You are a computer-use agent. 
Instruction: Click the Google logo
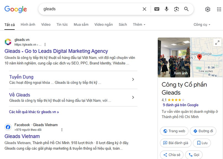click(x=16, y=9)
